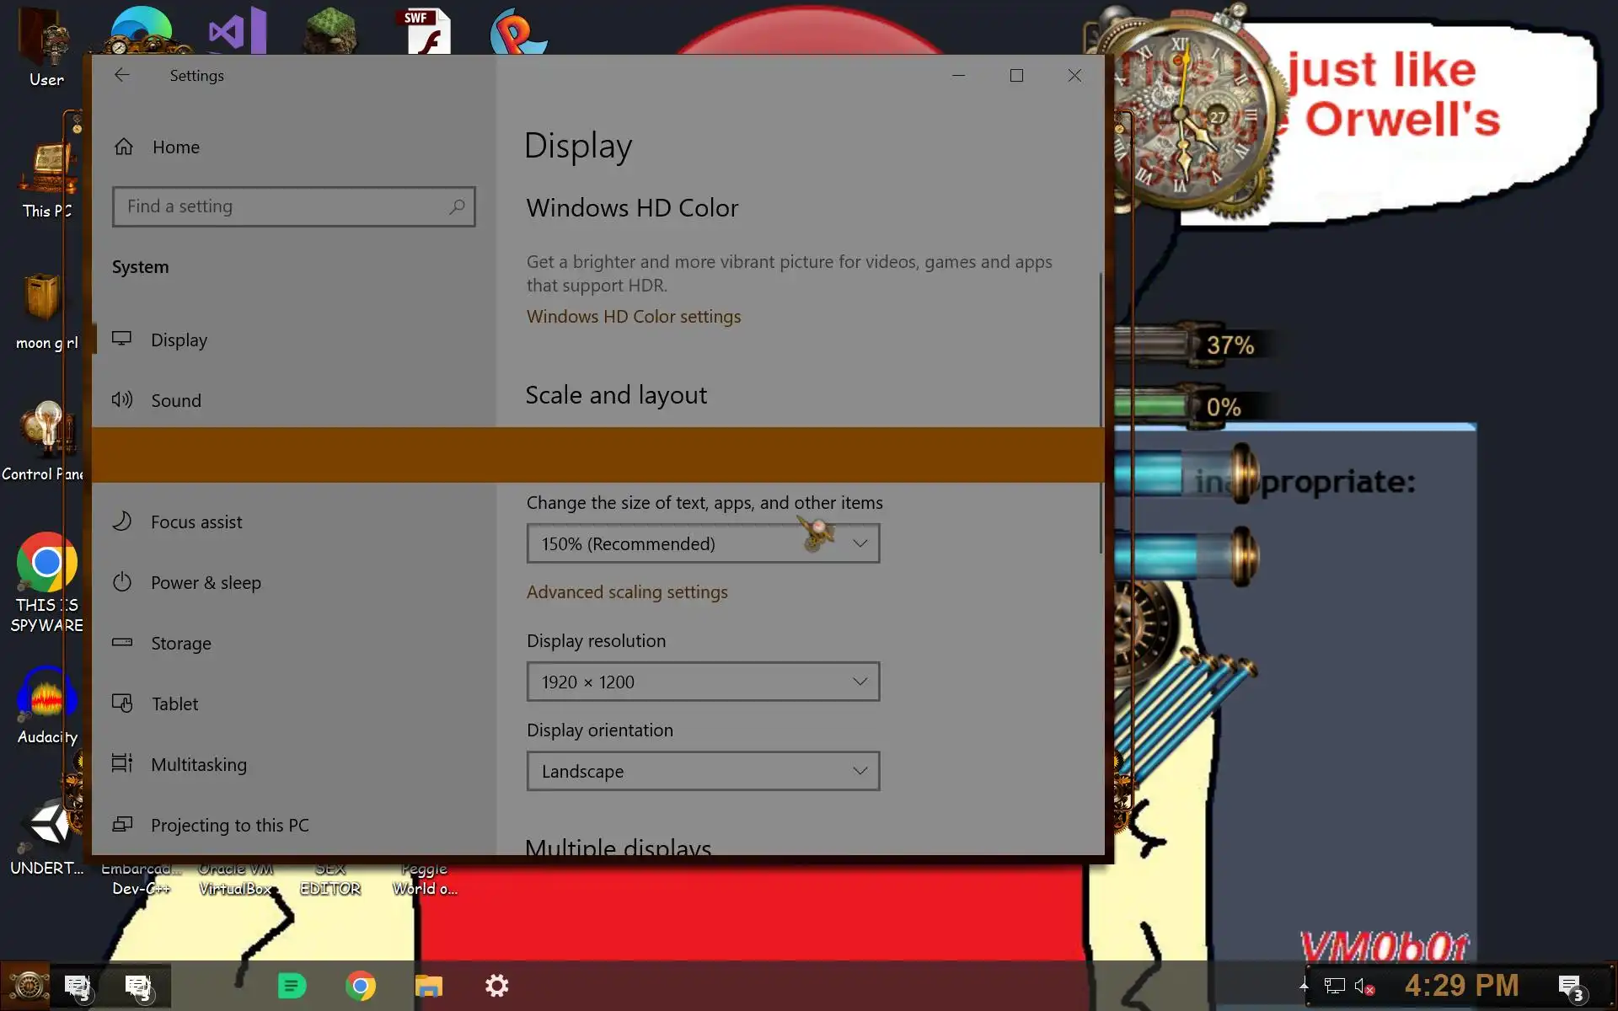The height and width of the screenshot is (1011, 1618).
Task: Expand the 150% scaling dropdown
Action: [x=703, y=543]
